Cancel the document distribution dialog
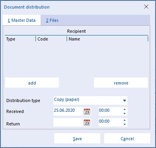 tap(127, 138)
